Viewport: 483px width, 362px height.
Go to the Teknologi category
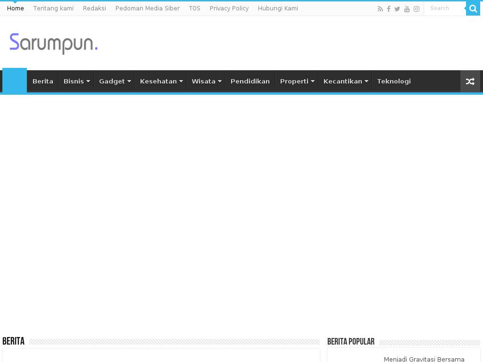coord(394,81)
